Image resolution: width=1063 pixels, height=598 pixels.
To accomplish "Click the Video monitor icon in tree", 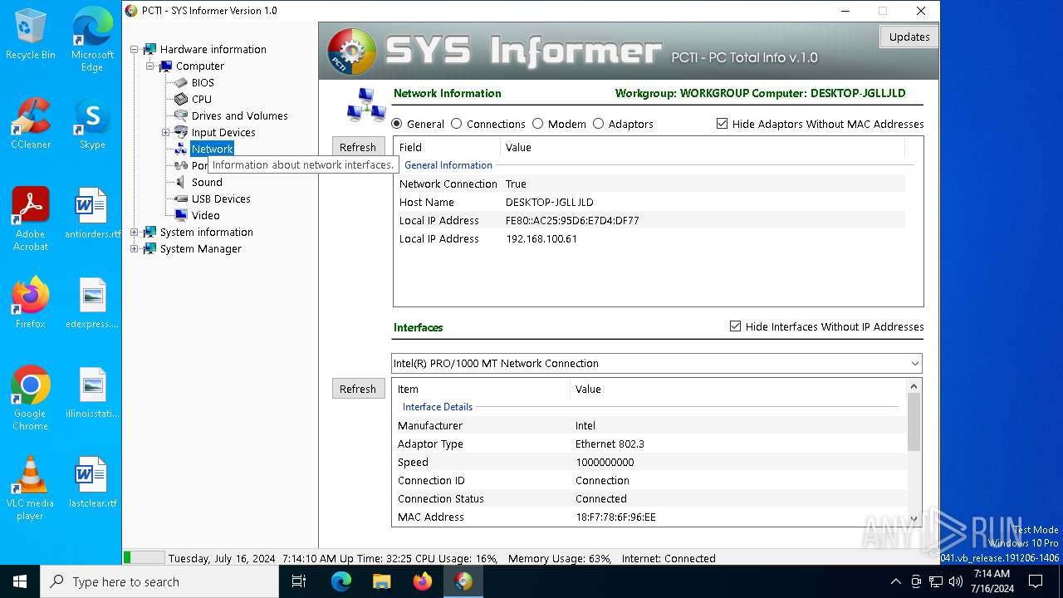I will tap(180, 215).
